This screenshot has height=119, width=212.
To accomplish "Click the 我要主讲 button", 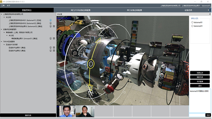I will (200, 73).
